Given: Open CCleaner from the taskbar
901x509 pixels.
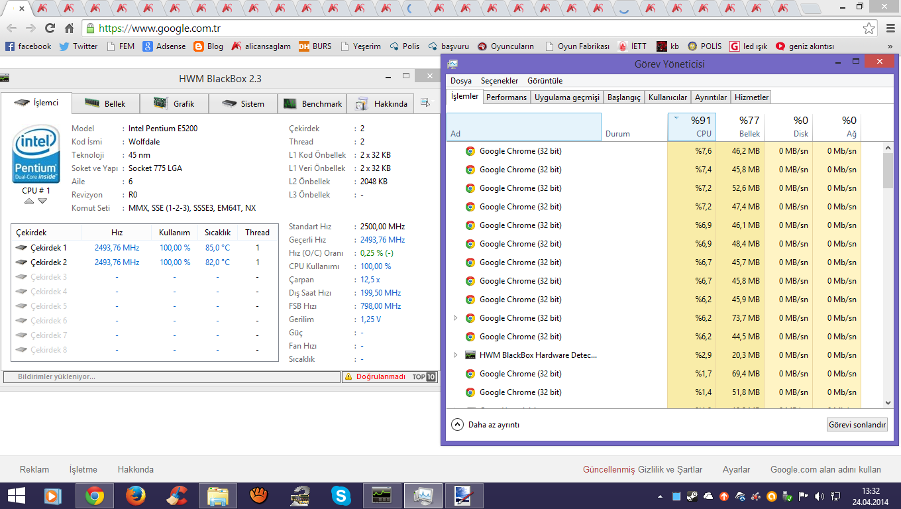Looking at the screenshot, I should 177,496.
